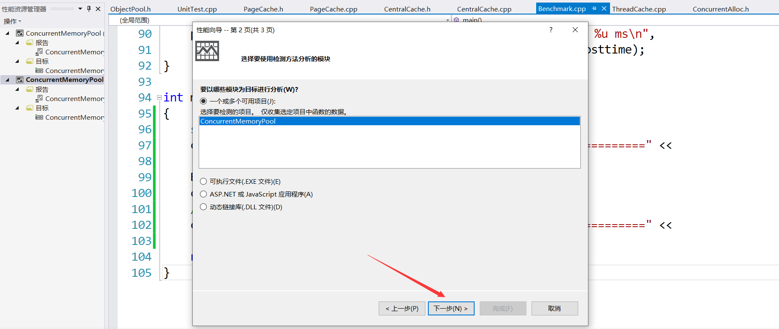Collapse the bold ConcurrentMemoryPool session node
The width and height of the screenshot is (779, 329).
click(7, 80)
